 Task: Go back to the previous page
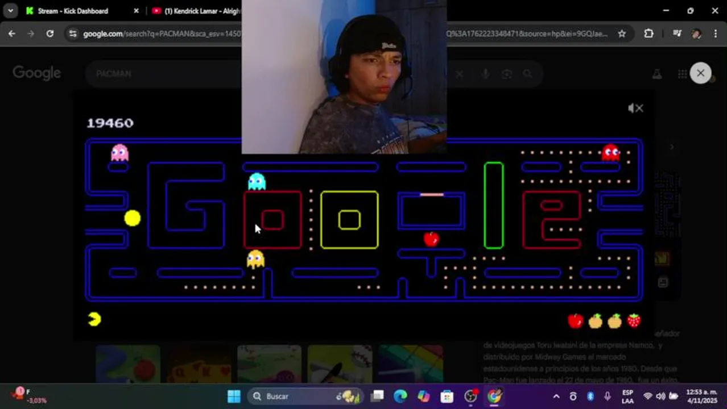click(x=12, y=34)
